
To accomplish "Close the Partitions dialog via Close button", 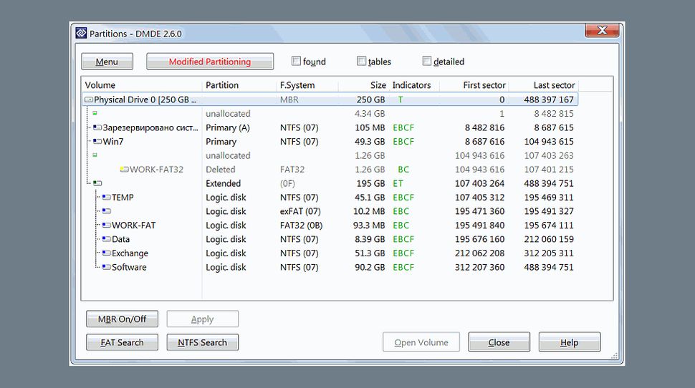I will coord(499,342).
